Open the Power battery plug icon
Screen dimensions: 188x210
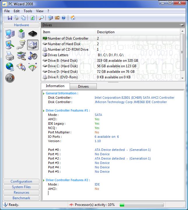22,67
